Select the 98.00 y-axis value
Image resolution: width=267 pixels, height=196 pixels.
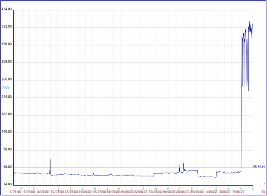pyautogui.click(x=8, y=149)
